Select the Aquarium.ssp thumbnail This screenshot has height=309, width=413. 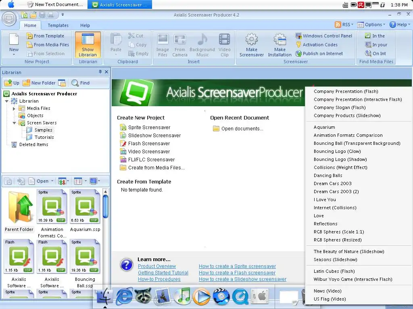click(85, 211)
